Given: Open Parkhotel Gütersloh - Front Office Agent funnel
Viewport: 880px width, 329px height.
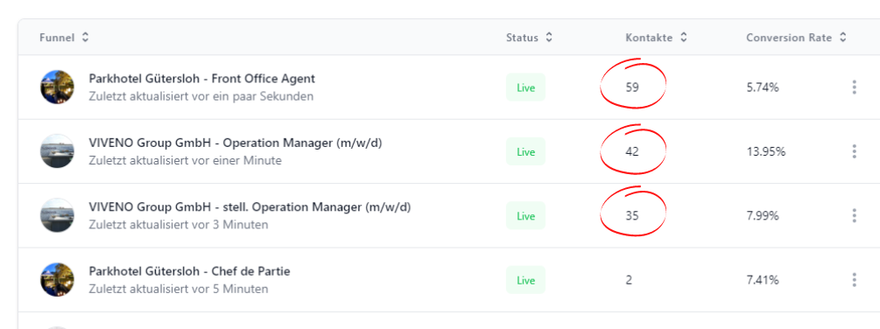Looking at the screenshot, I should pos(202,79).
